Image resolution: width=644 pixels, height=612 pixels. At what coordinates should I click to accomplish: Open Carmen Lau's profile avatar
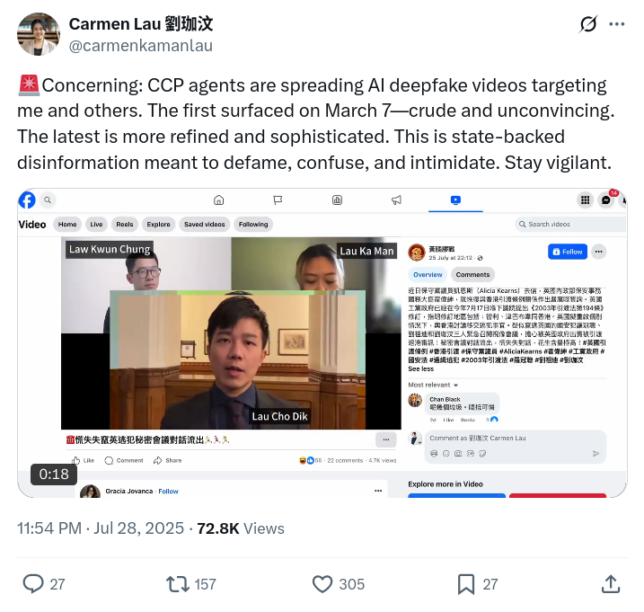coord(39,34)
